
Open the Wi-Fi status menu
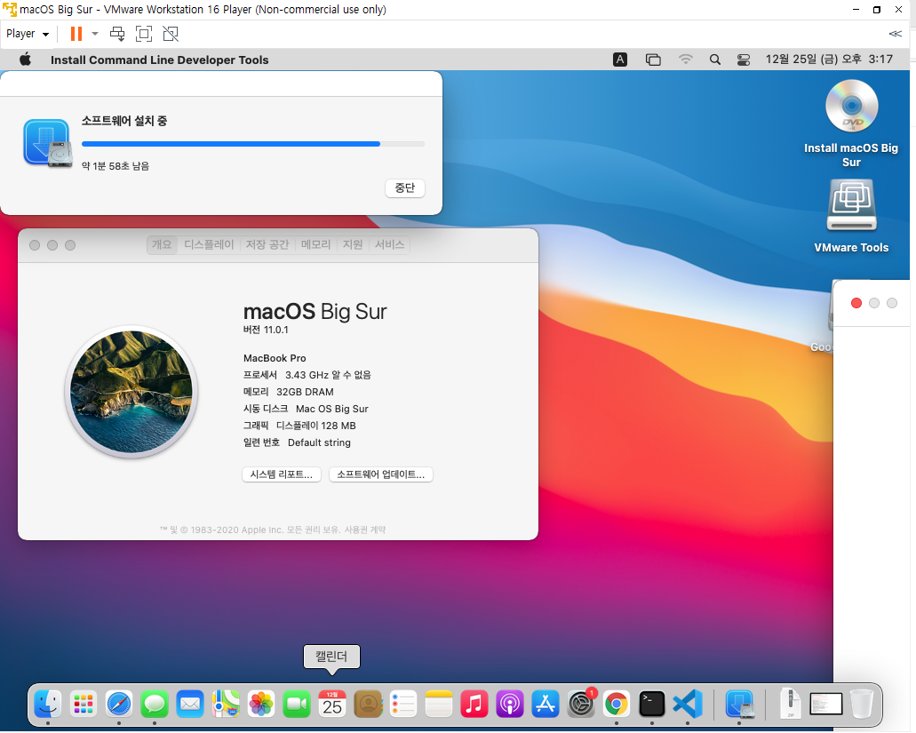pos(685,60)
